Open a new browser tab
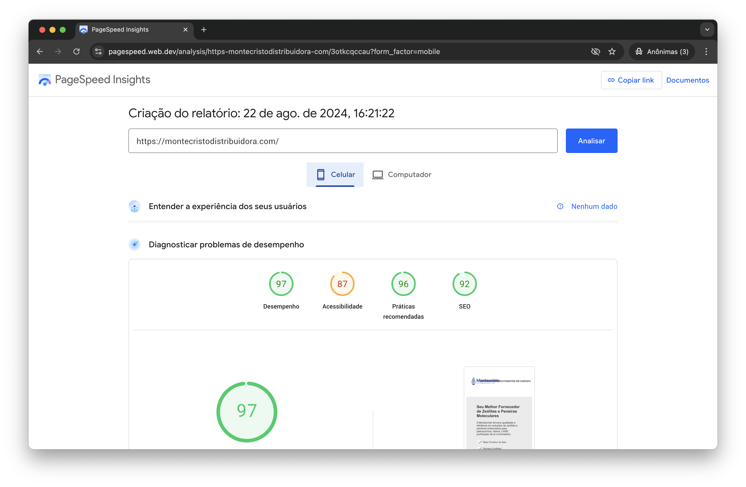The image size is (746, 487). (204, 30)
